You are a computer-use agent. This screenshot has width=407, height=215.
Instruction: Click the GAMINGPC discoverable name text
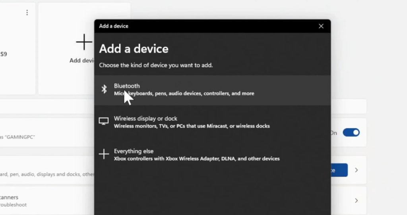point(17,137)
